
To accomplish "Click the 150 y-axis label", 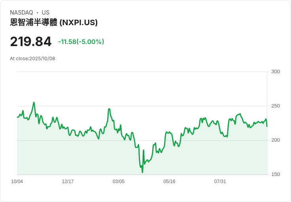I will coord(276,174).
